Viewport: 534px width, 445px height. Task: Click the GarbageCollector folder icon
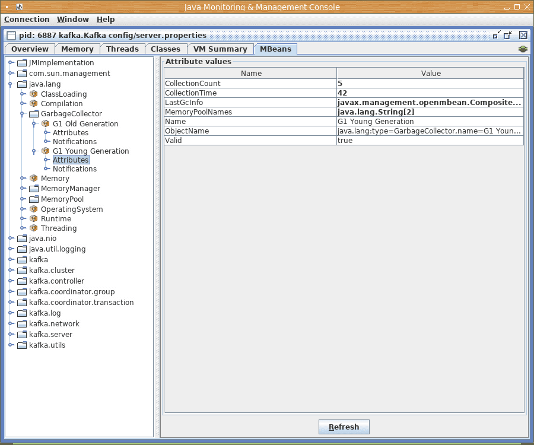tap(34, 113)
